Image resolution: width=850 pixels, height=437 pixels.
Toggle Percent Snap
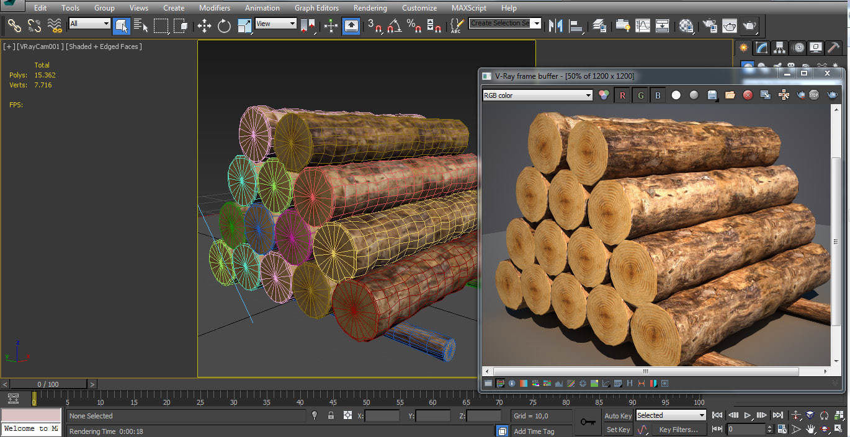[414, 25]
